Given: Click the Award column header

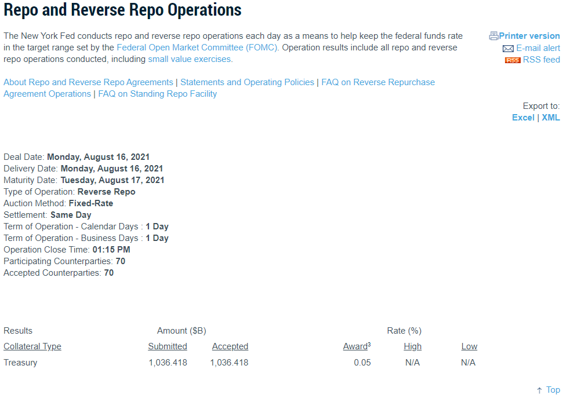Looking at the screenshot, I should 357,346.
